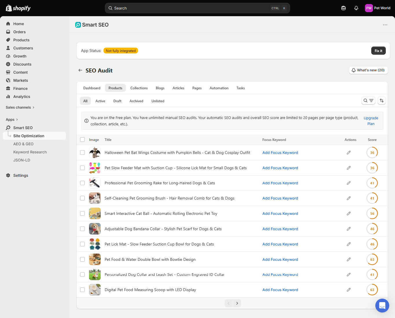Edit the Pet Slow Feeder Mat row
Screen dimensions: 395x318
[349, 168]
